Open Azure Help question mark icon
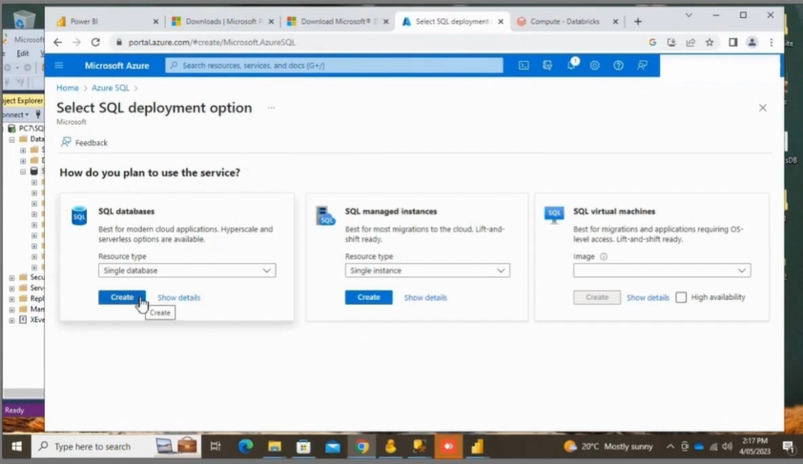Viewport: 803px width, 464px height. [x=618, y=66]
